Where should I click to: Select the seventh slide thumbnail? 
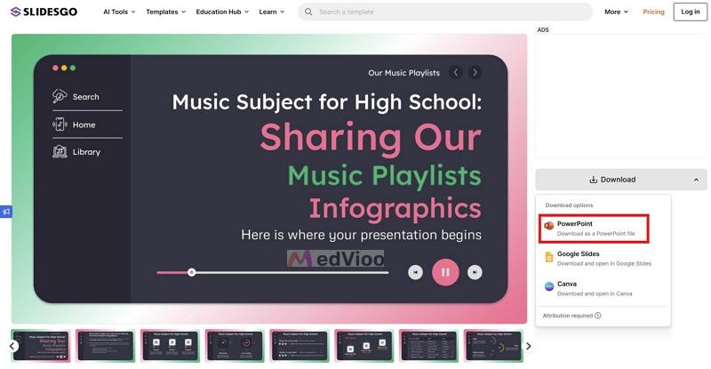(x=429, y=346)
